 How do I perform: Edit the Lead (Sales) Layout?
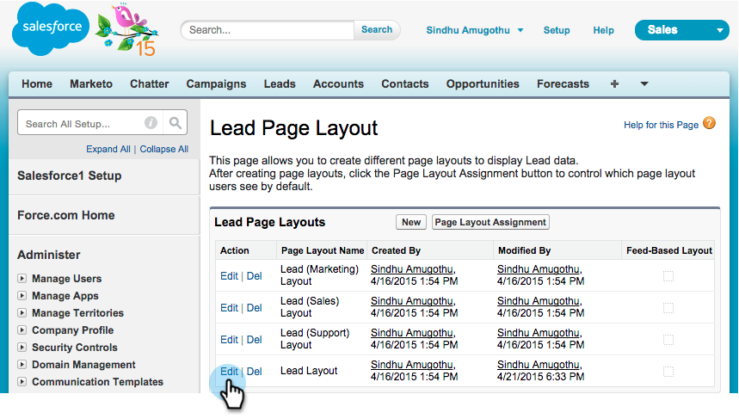click(x=229, y=308)
